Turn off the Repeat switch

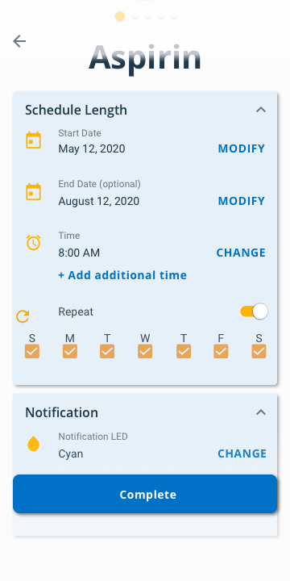point(254,311)
